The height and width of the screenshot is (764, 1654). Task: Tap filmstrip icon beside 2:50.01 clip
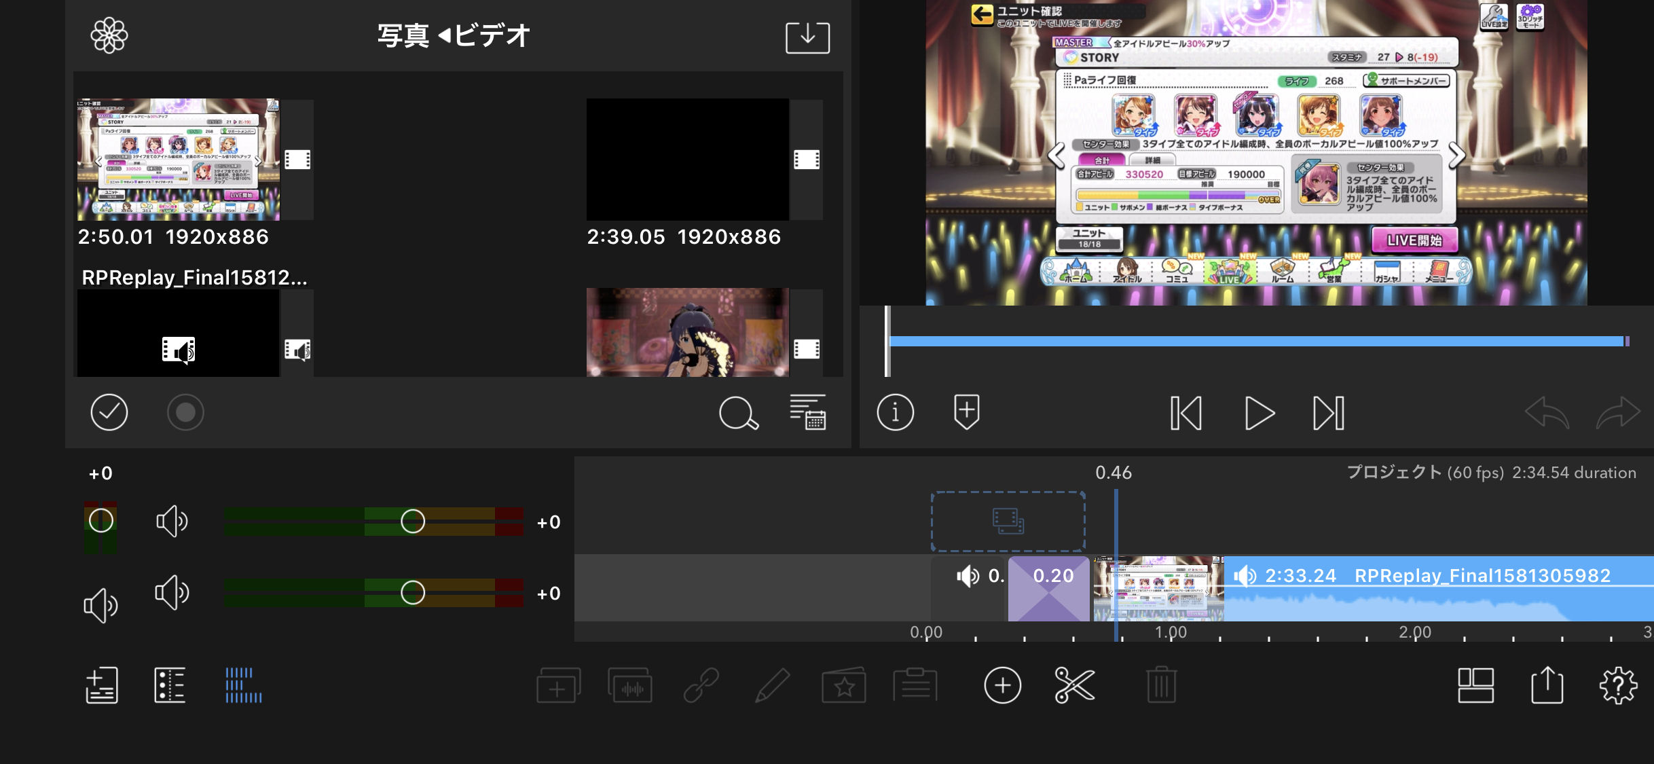coord(297,160)
